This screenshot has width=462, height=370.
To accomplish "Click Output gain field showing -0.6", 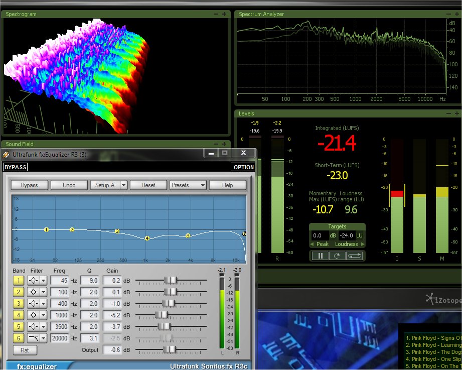I will point(112,350).
